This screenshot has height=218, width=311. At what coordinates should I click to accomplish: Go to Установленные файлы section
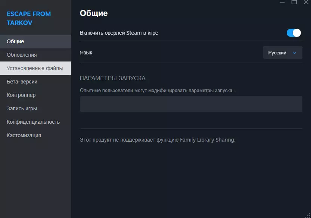pos(35,68)
